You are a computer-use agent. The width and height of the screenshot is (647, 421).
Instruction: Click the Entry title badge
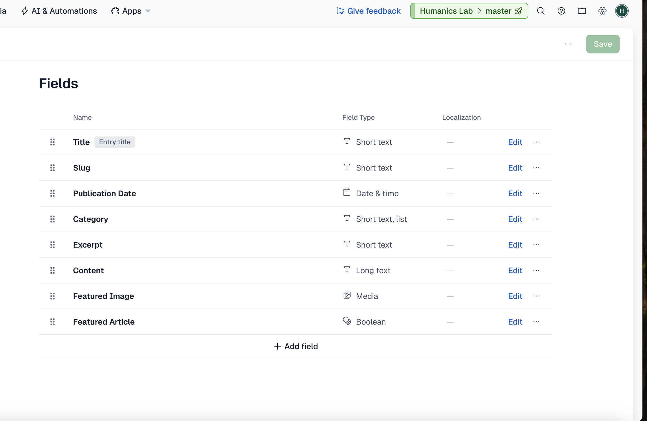[115, 142]
